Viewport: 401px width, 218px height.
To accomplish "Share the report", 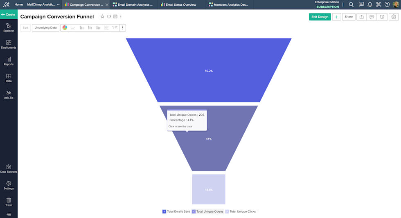I will [349, 17].
